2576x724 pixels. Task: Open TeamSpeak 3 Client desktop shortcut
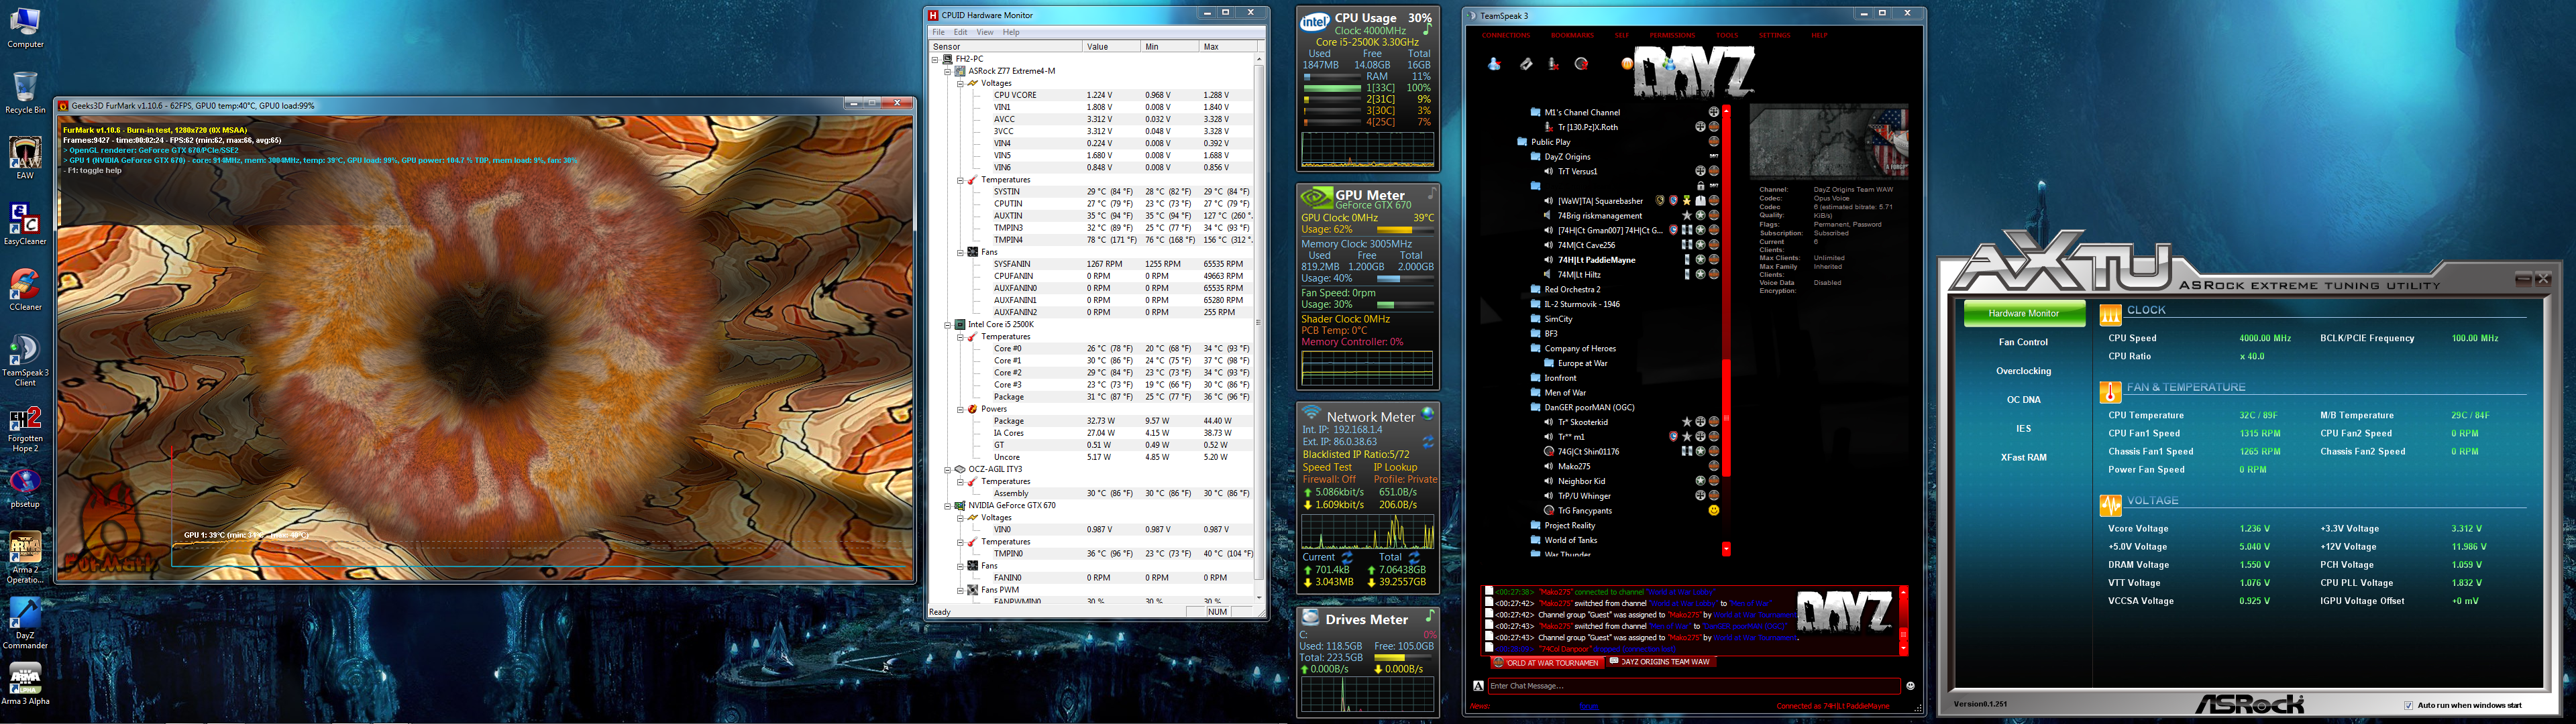click(x=25, y=360)
